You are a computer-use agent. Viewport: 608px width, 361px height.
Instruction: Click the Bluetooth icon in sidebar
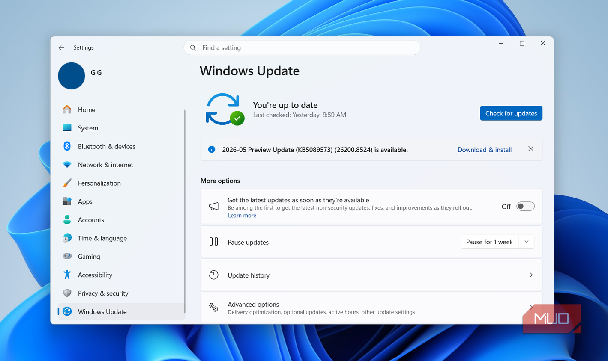(67, 146)
